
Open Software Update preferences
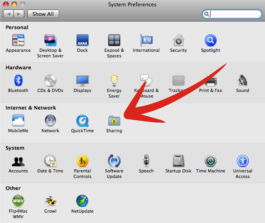(x=114, y=161)
